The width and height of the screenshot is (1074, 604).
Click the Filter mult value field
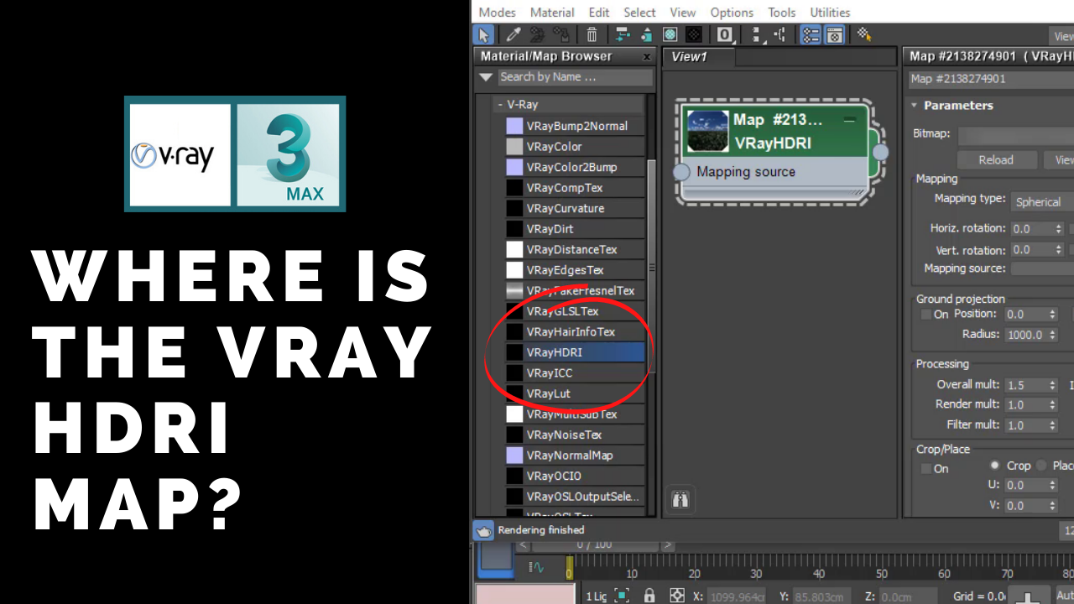coord(1024,425)
